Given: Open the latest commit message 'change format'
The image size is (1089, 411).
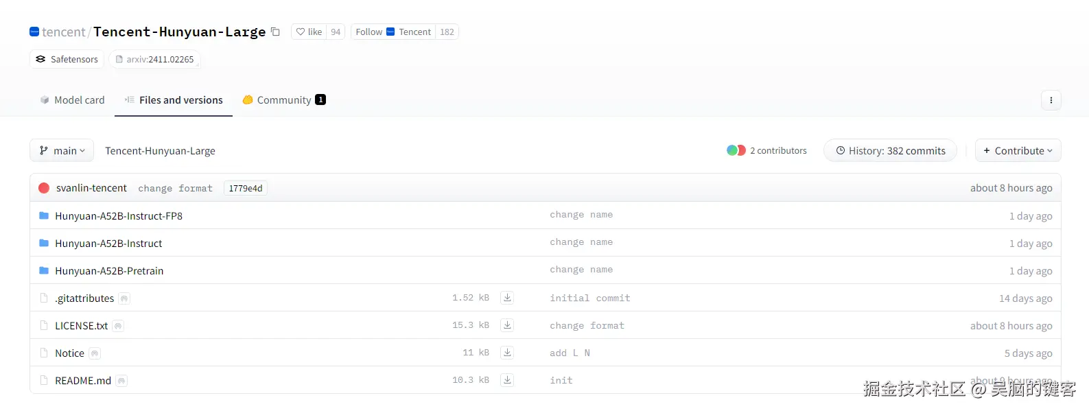Looking at the screenshot, I should pos(175,188).
